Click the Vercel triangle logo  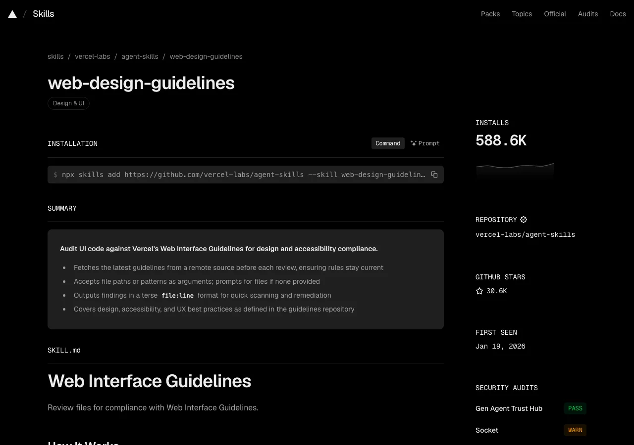12,14
